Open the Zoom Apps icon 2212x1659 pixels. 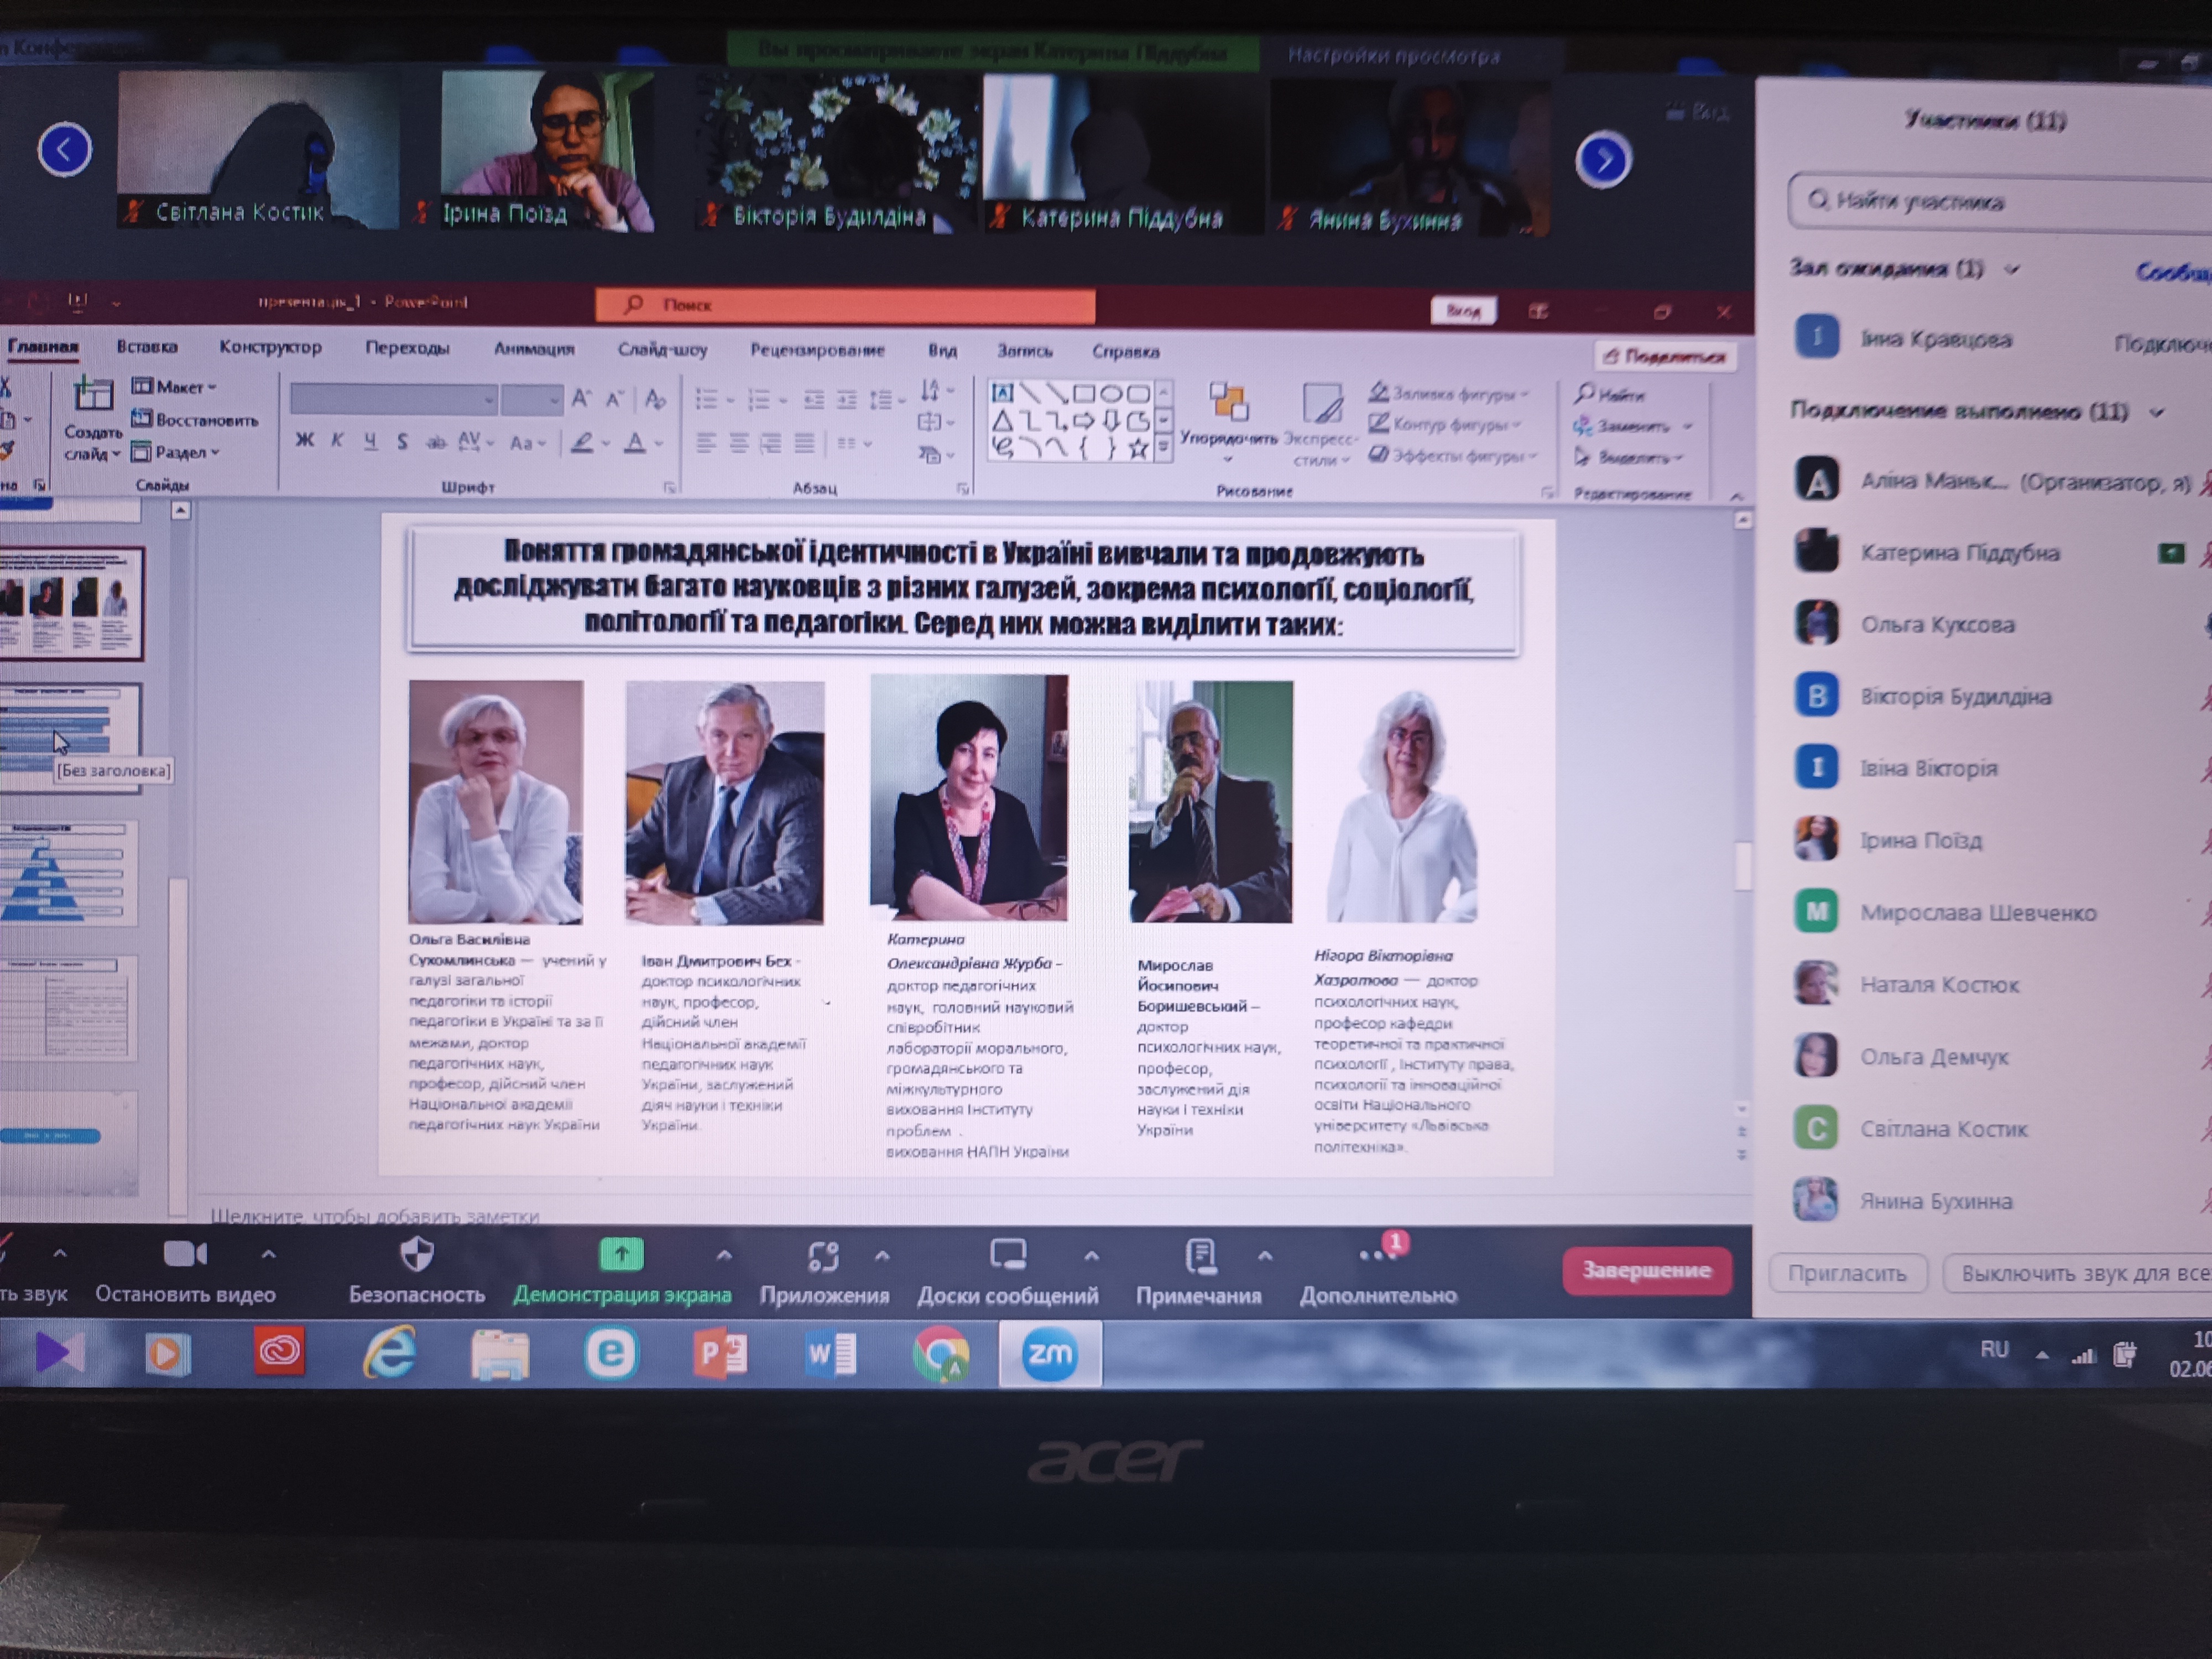[x=823, y=1256]
